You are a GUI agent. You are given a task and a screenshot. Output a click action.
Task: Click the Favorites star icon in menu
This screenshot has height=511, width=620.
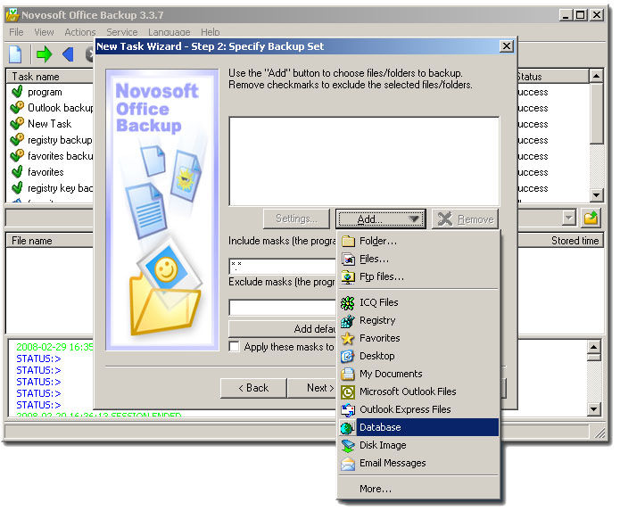tap(348, 338)
